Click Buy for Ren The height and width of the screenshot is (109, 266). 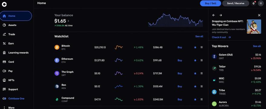click(x=180, y=86)
